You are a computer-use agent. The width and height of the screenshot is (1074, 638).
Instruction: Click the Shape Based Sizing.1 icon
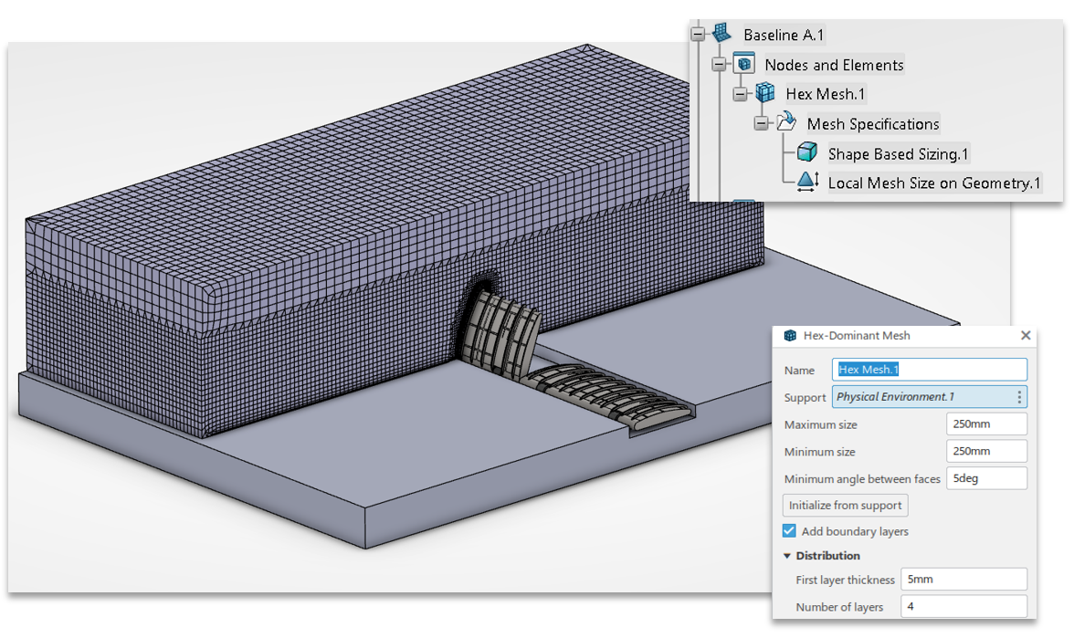805,152
